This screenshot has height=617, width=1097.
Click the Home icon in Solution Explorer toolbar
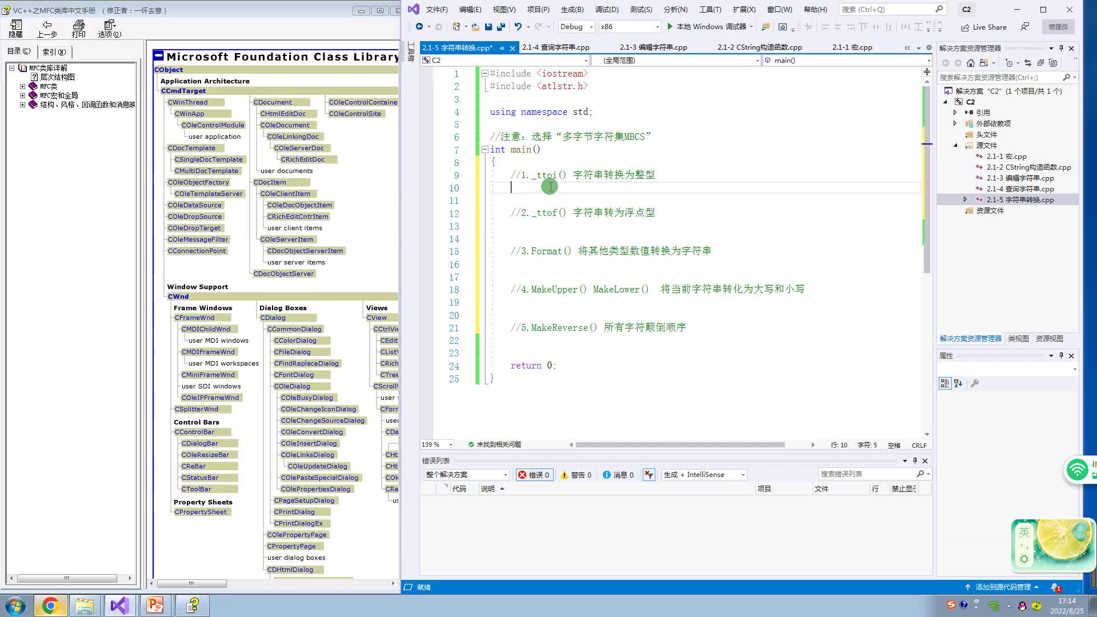970,63
